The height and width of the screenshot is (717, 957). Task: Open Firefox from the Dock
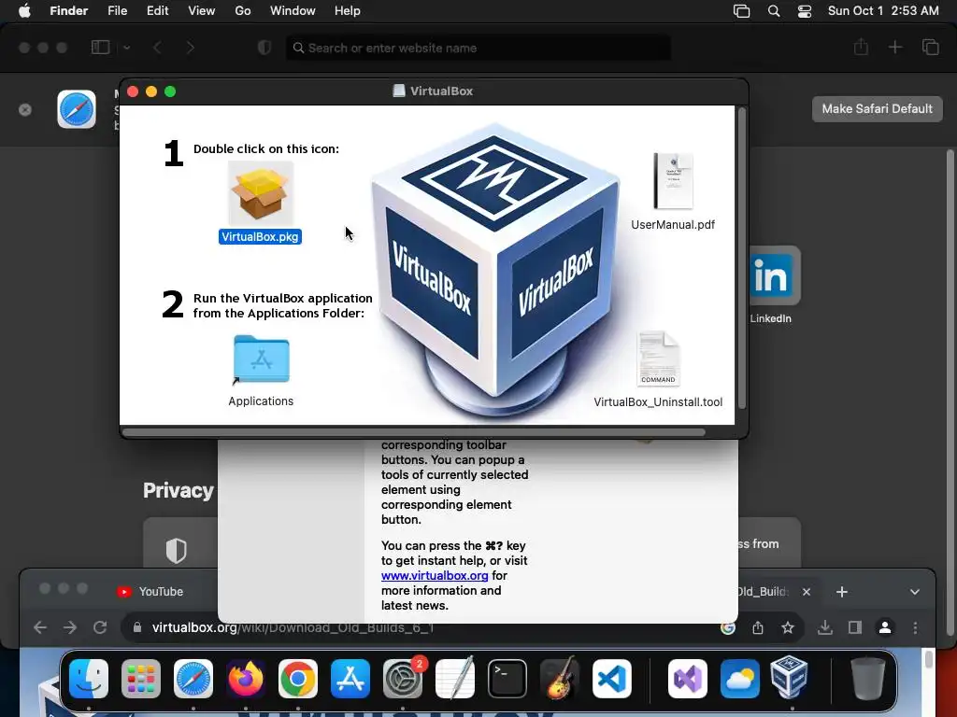tap(246, 679)
